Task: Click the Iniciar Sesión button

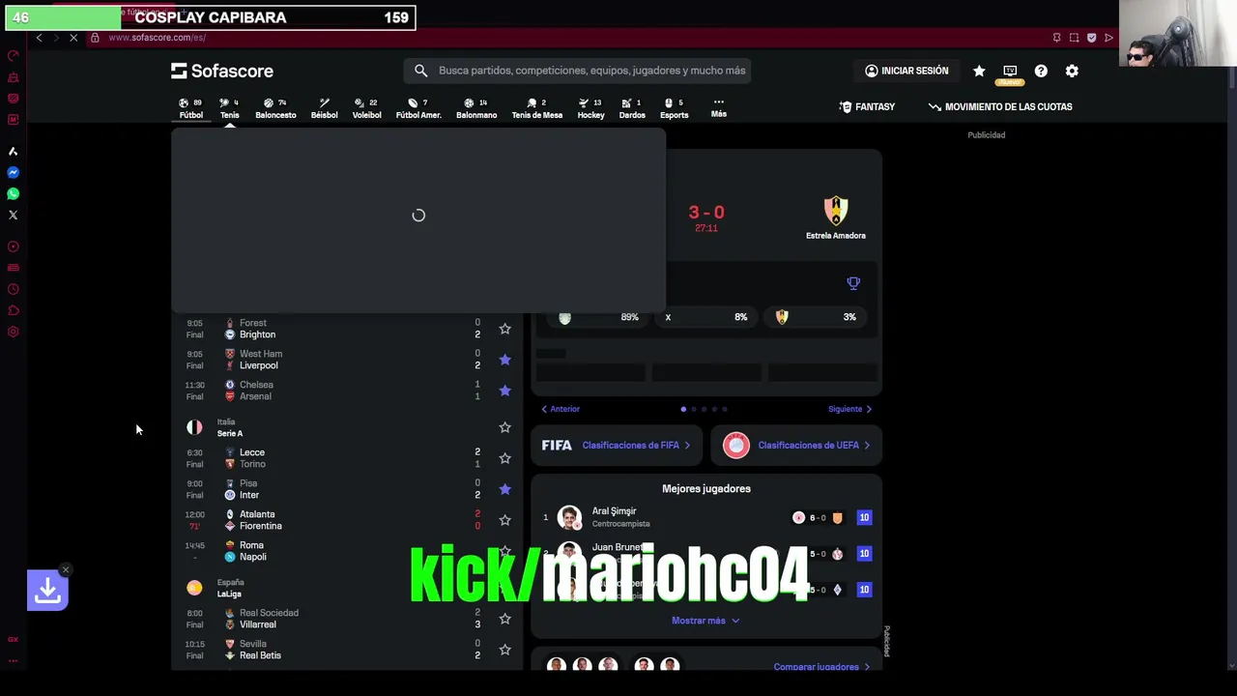Action: tap(906, 71)
